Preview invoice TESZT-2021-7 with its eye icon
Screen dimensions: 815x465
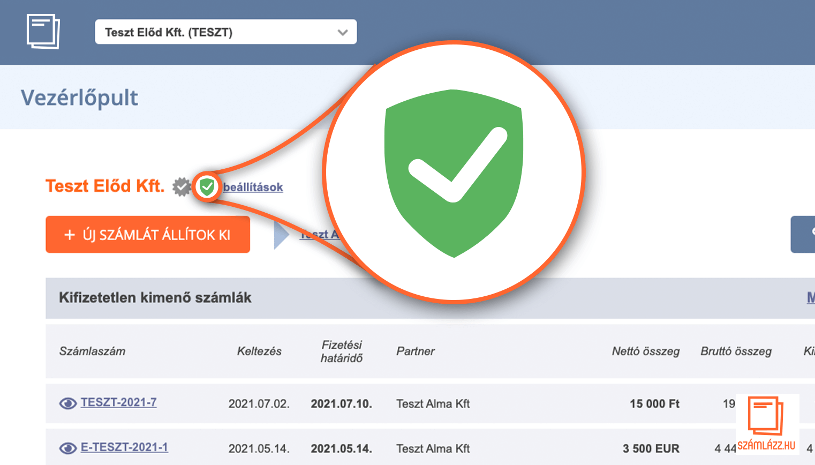(x=68, y=403)
